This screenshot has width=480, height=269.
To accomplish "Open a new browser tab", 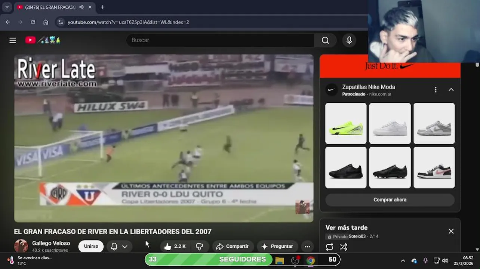I will click(102, 7).
